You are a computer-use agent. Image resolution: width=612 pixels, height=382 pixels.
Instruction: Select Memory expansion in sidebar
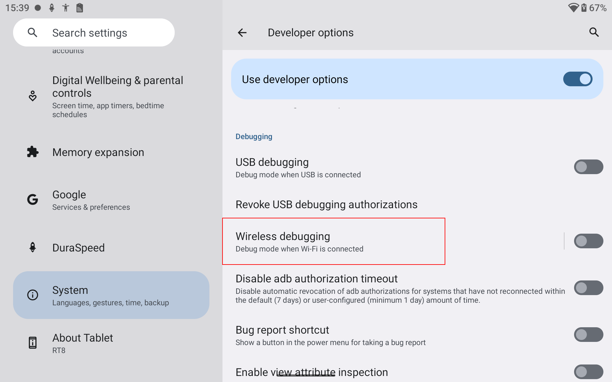click(x=98, y=152)
